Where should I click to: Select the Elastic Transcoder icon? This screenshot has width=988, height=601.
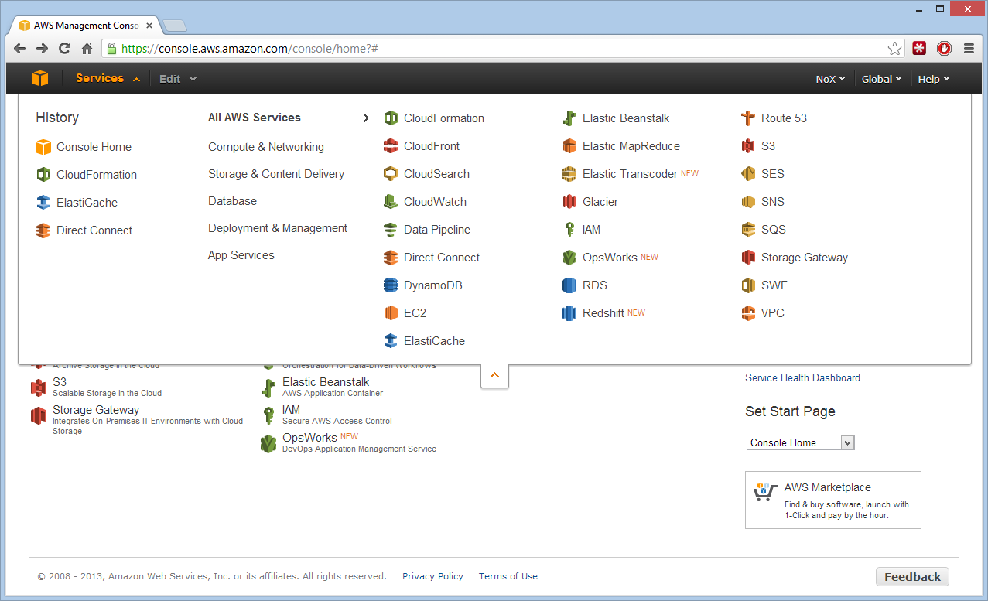(569, 174)
